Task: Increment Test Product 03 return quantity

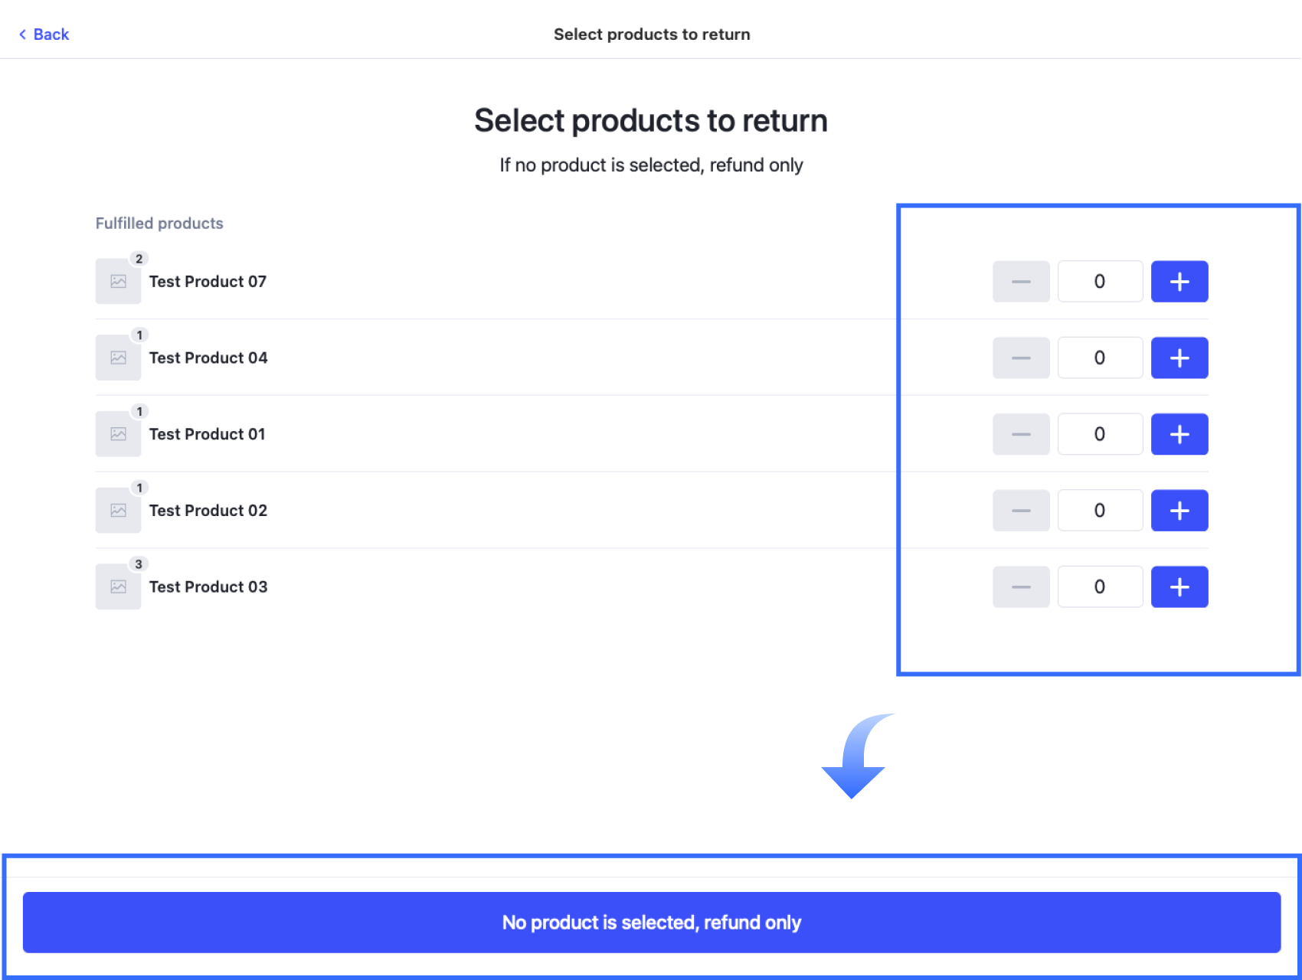Action: pos(1179,587)
